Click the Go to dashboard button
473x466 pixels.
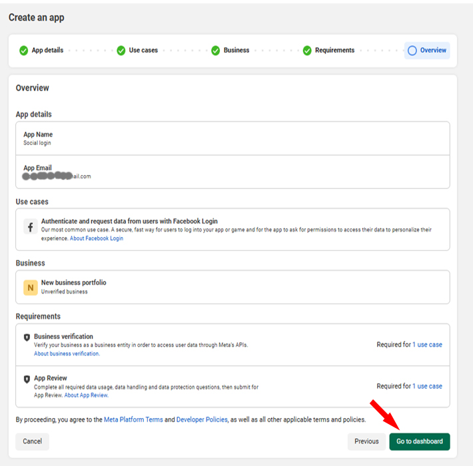420,441
